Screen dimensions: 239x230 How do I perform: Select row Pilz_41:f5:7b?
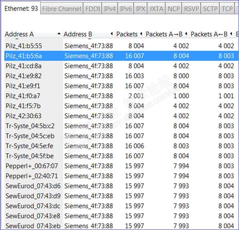coord(121,106)
